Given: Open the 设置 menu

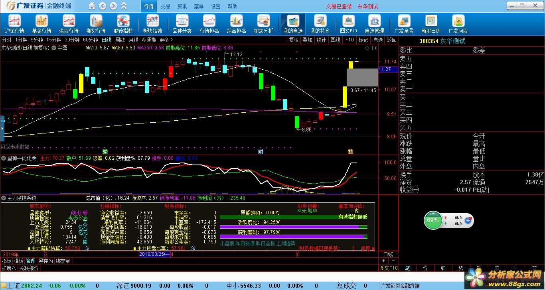Looking at the screenshot, I should point(216,6).
